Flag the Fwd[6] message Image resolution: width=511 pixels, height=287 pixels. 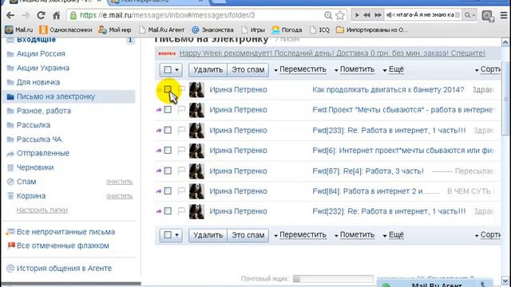click(181, 151)
